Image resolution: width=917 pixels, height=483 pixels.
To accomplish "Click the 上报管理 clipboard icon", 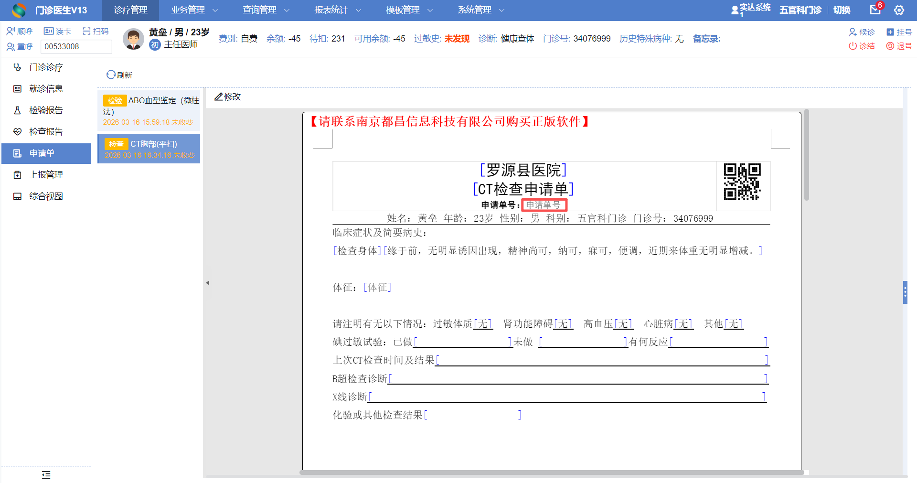I will tap(18, 175).
